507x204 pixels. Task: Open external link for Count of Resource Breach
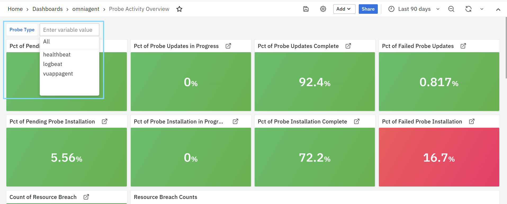86,197
